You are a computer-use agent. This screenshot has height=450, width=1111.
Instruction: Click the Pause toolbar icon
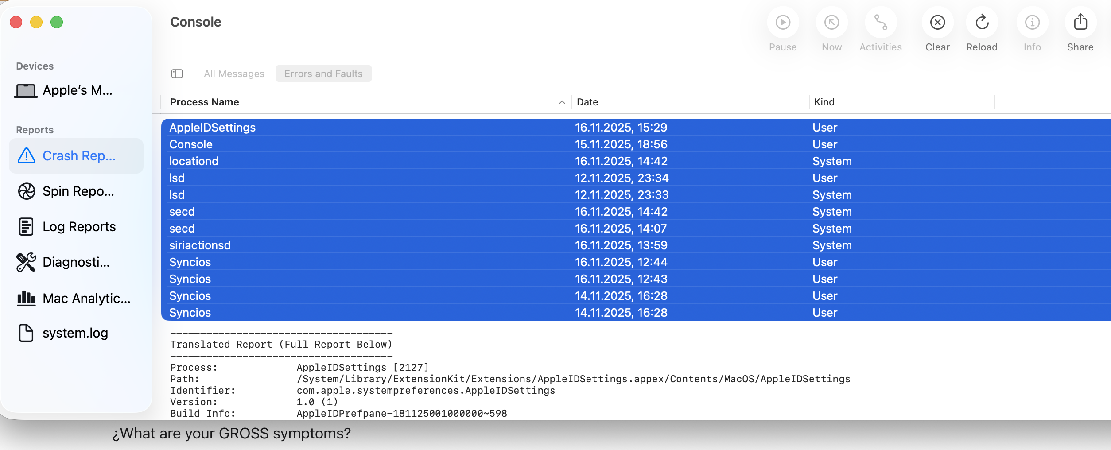783,23
